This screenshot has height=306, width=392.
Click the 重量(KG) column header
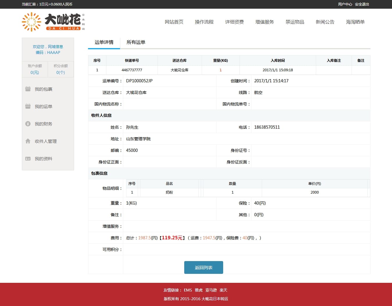coord(221,61)
